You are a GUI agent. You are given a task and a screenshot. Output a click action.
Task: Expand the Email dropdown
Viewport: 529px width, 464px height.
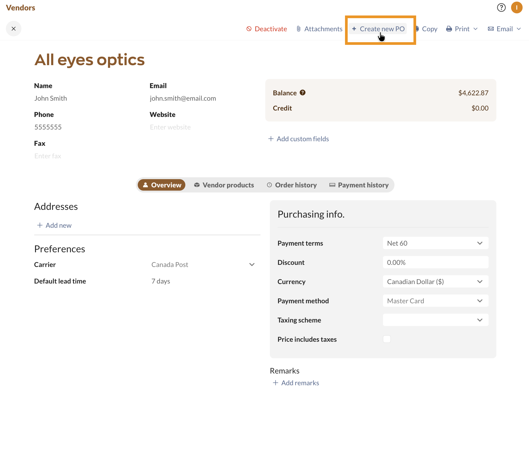[x=519, y=29]
